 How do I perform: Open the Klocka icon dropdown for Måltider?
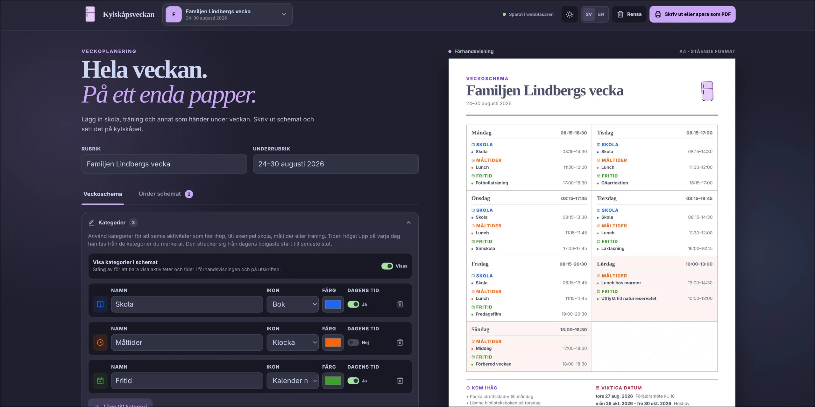pos(293,342)
